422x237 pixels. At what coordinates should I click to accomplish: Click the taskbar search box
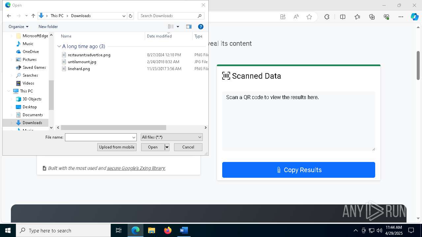tap(63, 230)
